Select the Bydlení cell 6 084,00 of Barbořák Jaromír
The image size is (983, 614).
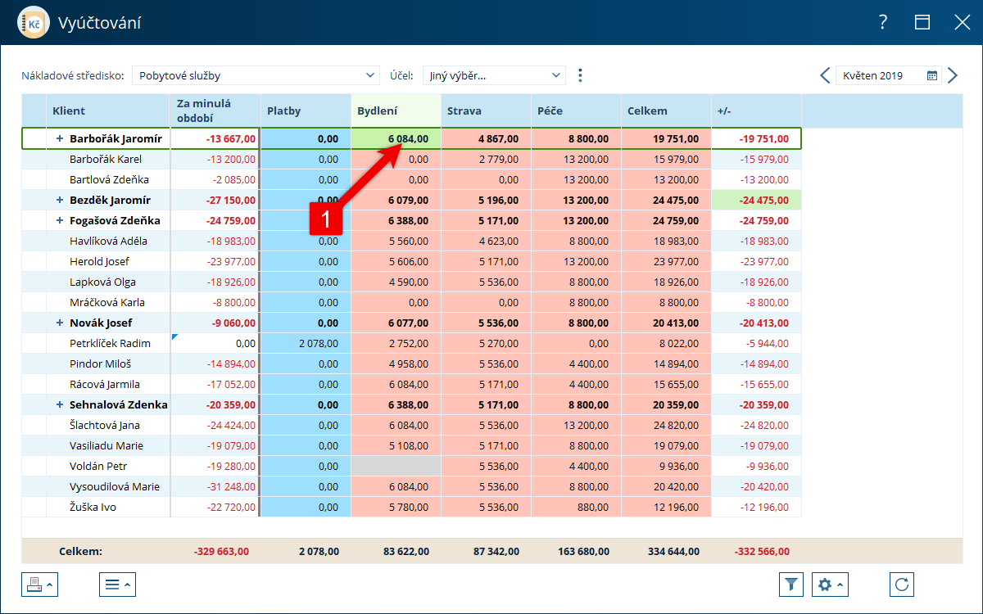396,139
